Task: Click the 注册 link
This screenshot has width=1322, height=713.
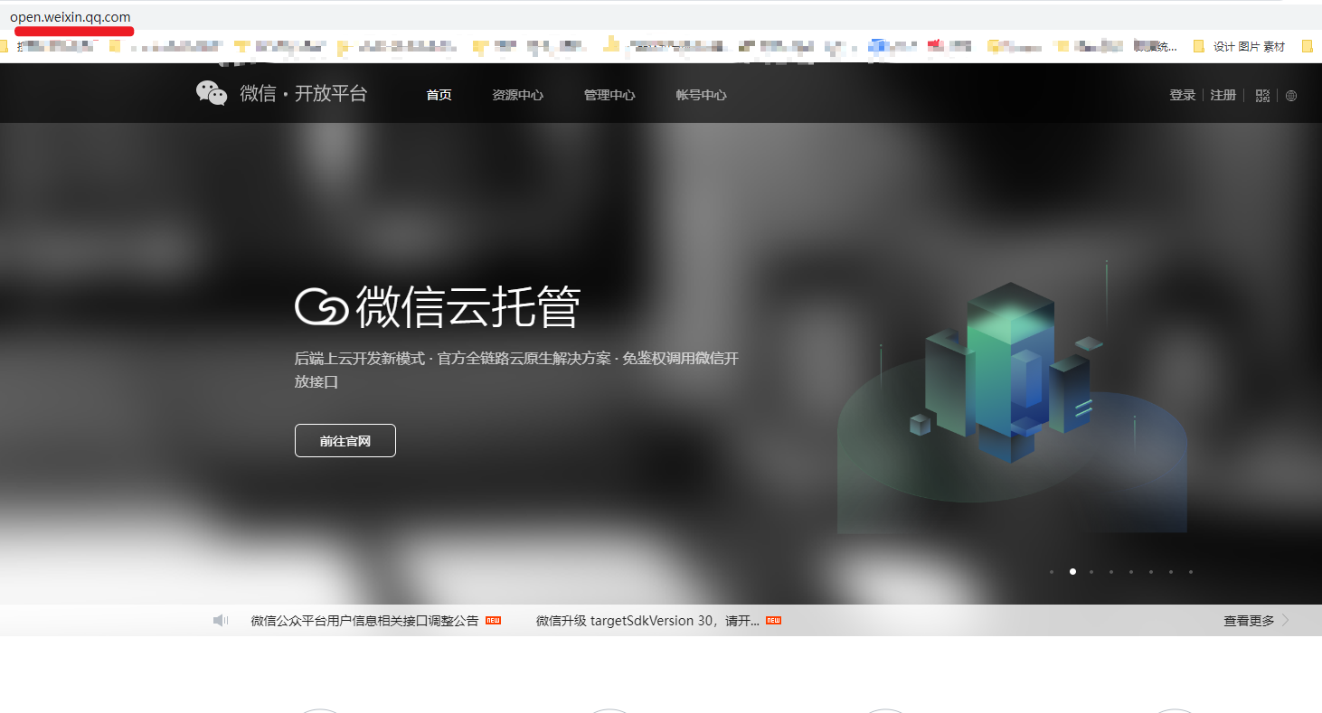Action: pyautogui.click(x=1223, y=95)
